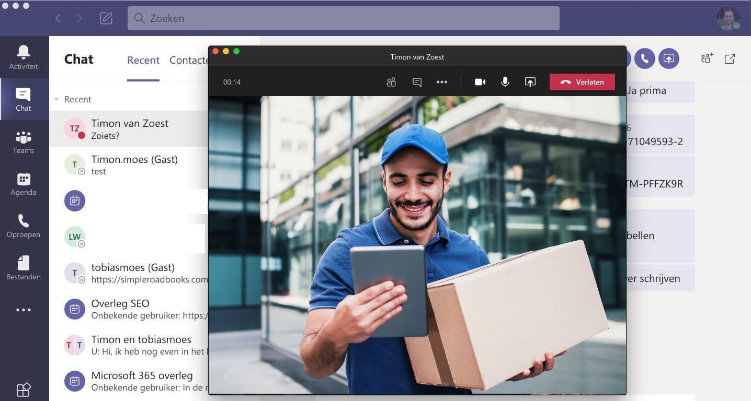This screenshot has height=401, width=751.
Task: Show participants in the call
Action: coord(391,82)
